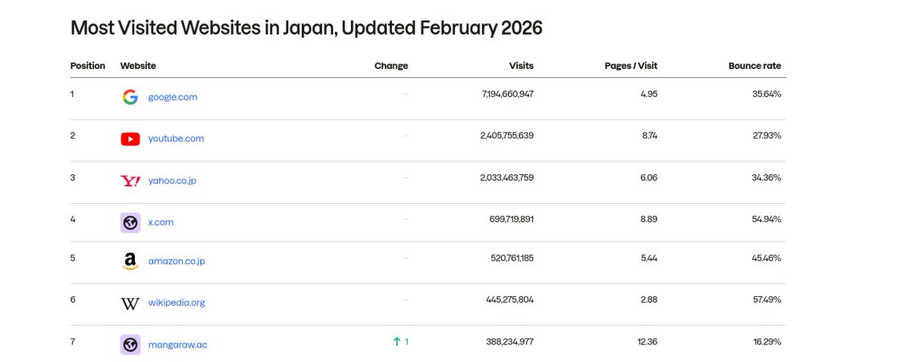Click bounce rate value 27.93%
Screen dimensions: 909x362
coord(767,136)
